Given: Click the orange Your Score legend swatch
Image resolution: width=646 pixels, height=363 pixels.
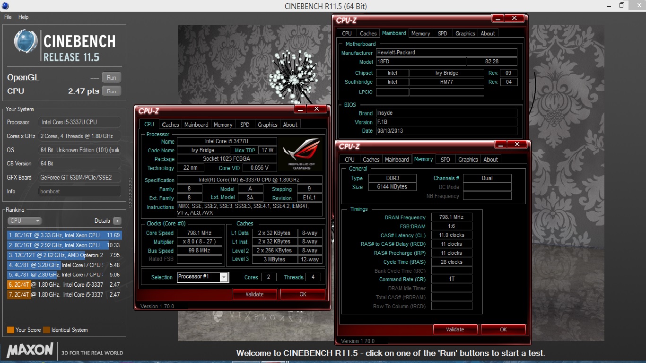Looking at the screenshot, I should [x=10, y=330].
